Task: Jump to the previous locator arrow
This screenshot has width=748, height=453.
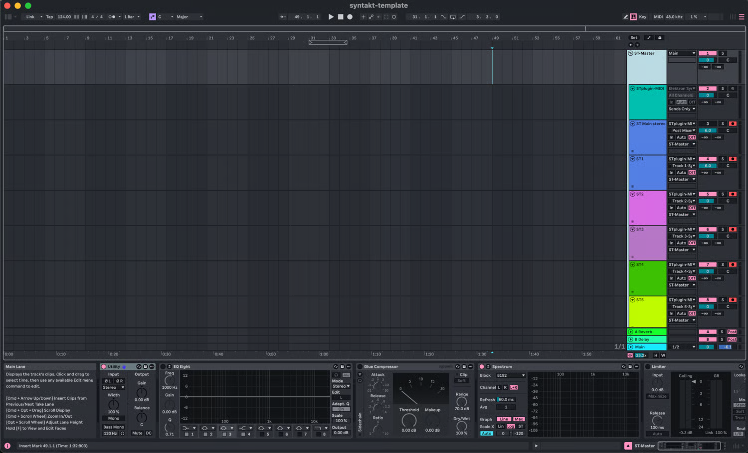Action: [631, 45]
